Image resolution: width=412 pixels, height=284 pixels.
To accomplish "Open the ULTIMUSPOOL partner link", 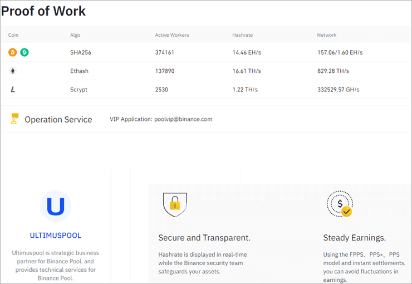I will [x=56, y=236].
